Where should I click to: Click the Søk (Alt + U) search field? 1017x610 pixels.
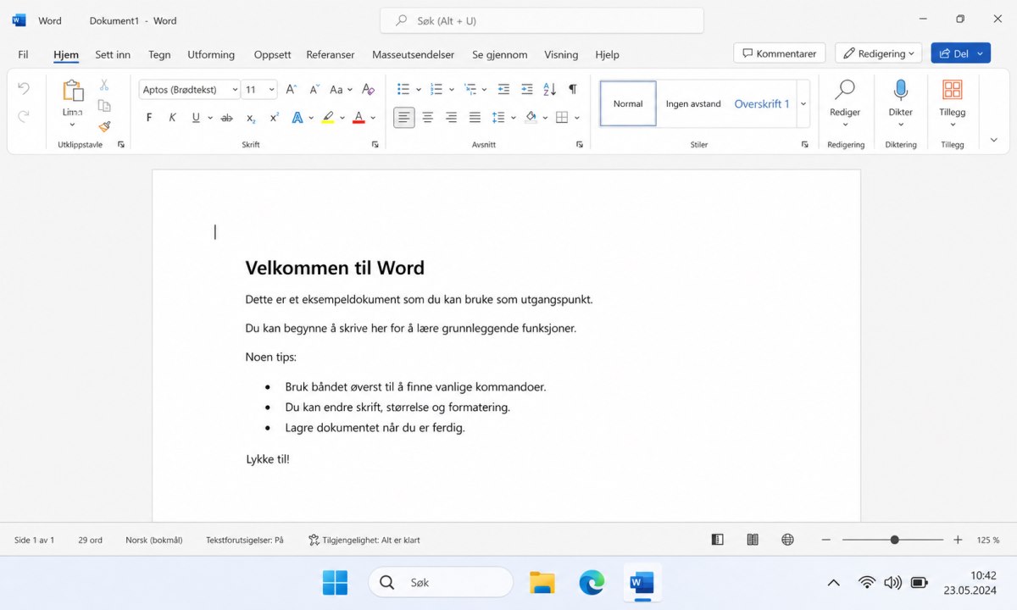(542, 20)
